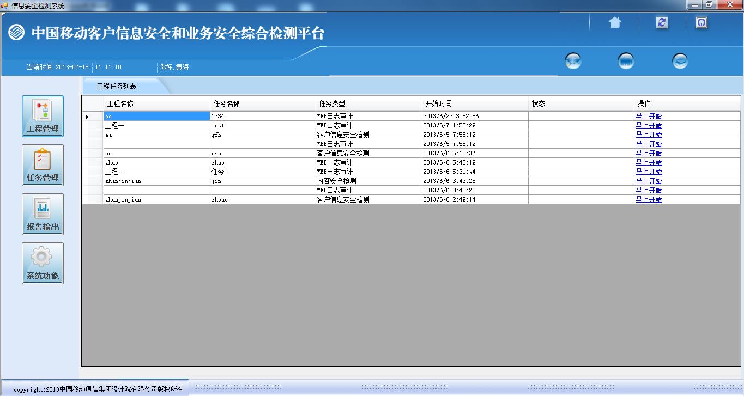
Task: Click the greeting text '你好,黄海'
Action: (x=174, y=67)
